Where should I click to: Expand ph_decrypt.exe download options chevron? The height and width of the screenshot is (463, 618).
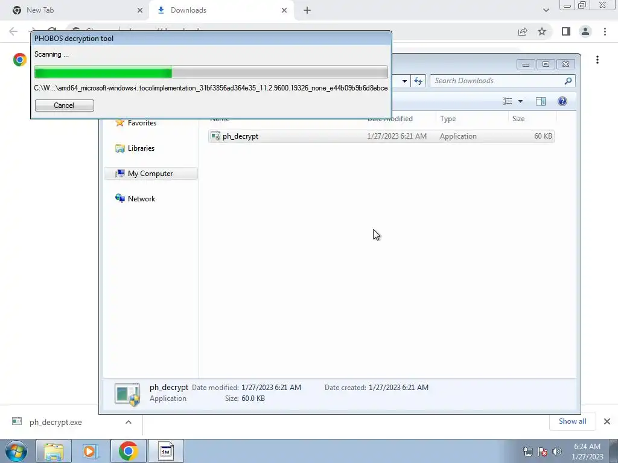(x=129, y=422)
